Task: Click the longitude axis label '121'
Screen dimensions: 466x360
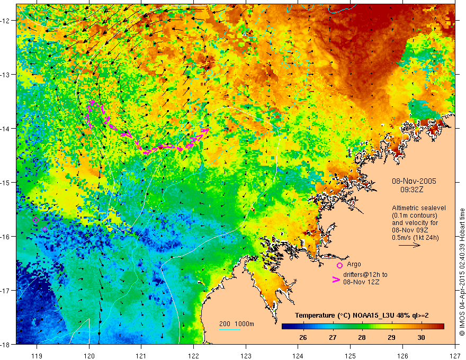Action: coord(141,356)
